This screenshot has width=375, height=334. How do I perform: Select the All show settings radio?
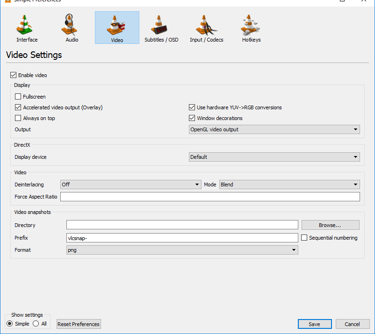(36, 324)
